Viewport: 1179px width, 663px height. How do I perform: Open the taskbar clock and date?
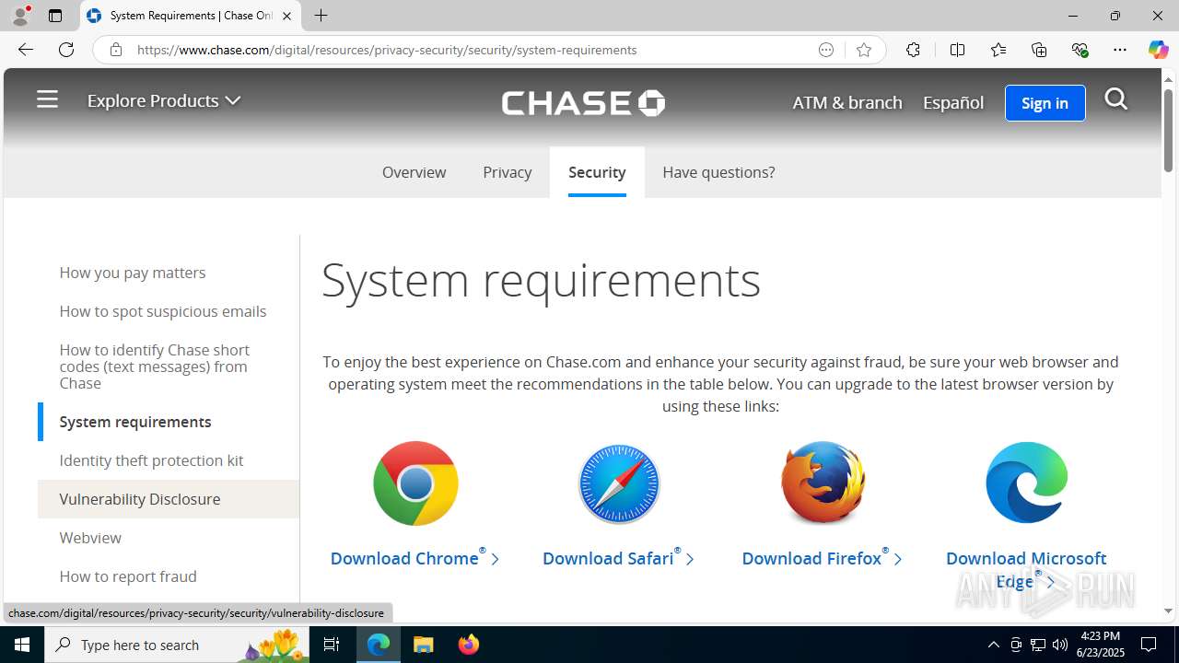1100,645
